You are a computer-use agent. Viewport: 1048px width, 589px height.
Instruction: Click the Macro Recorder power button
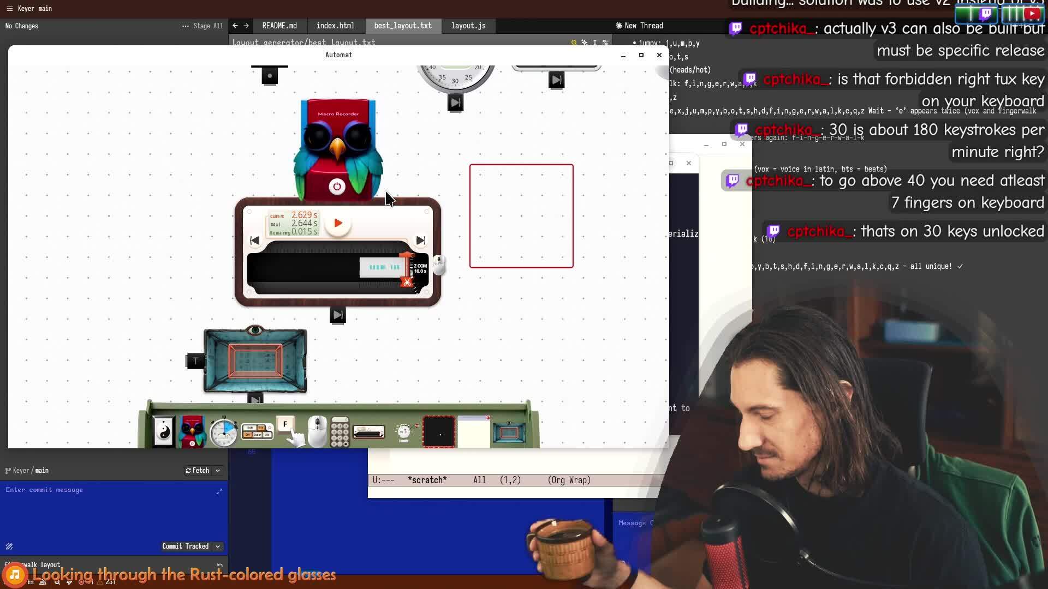(x=337, y=187)
